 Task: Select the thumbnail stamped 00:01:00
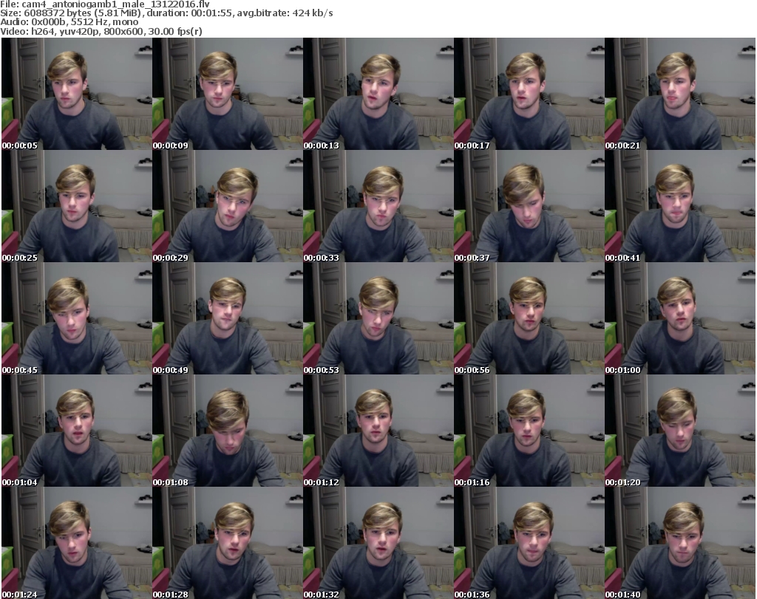coord(680,318)
